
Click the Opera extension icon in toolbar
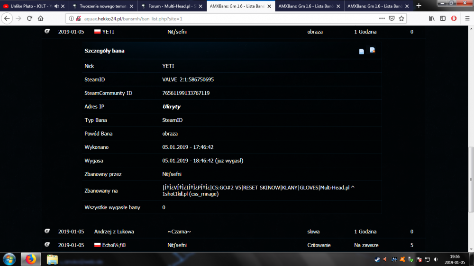(x=454, y=18)
